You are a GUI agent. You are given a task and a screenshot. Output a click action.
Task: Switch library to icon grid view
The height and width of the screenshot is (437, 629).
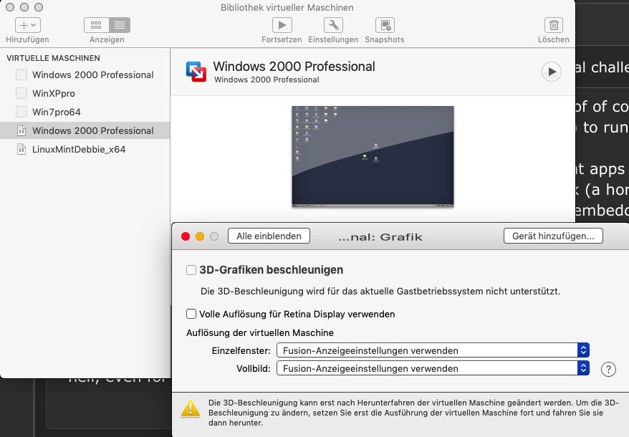click(96, 25)
